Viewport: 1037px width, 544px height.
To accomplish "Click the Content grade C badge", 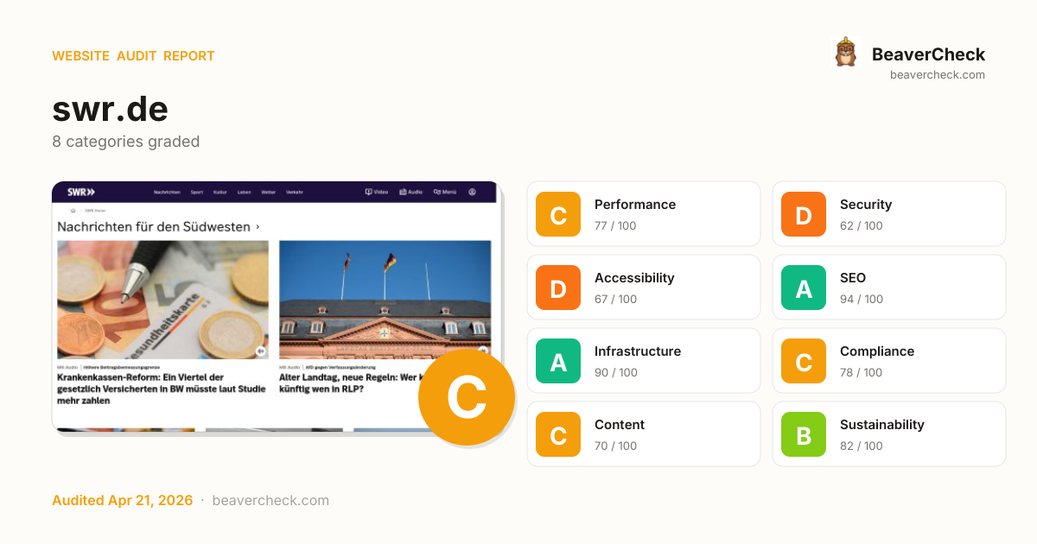I will click(558, 434).
